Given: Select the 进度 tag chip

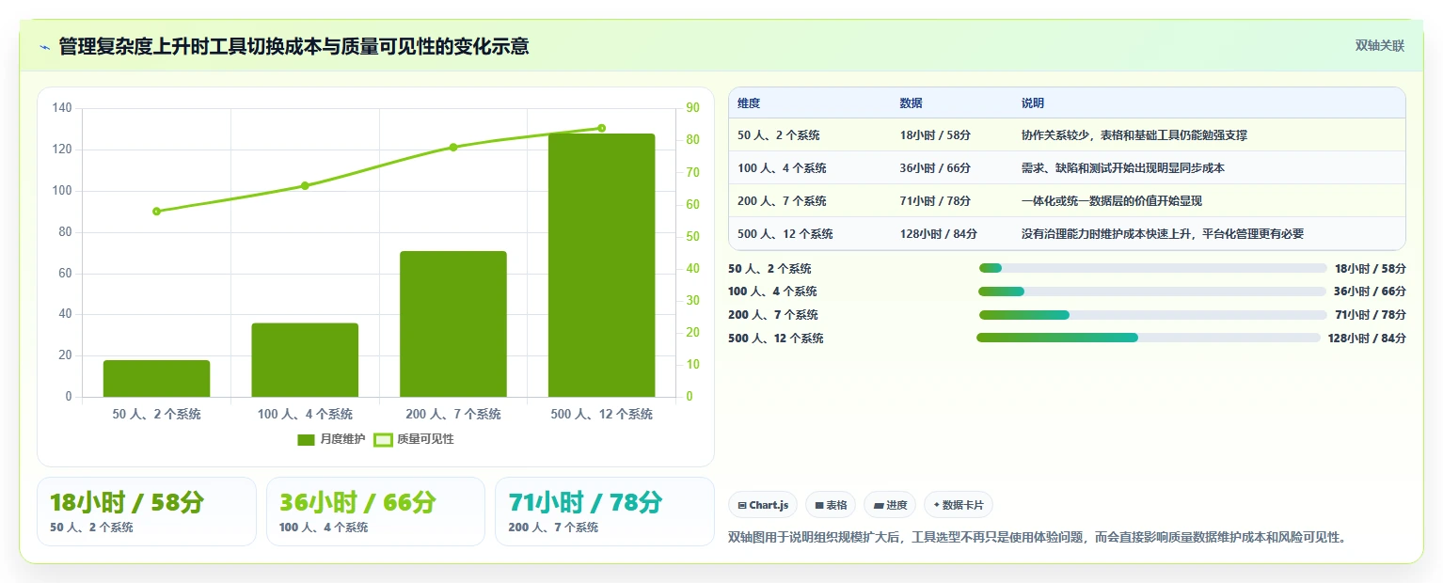Looking at the screenshot, I should click(890, 505).
